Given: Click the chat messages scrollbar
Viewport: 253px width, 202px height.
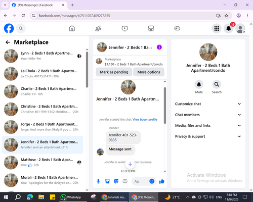Looking at the screenshot, I should tap(165, 106).
